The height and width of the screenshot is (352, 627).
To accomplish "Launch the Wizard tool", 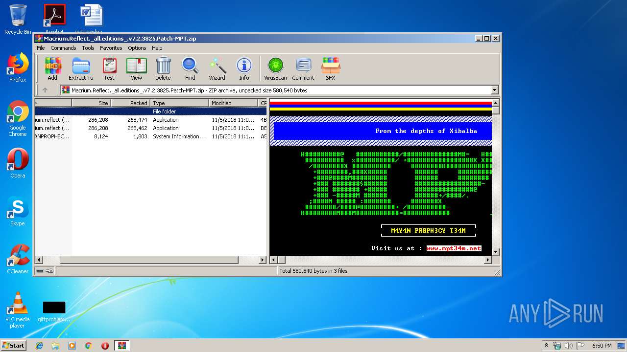I will coord(217,68).
